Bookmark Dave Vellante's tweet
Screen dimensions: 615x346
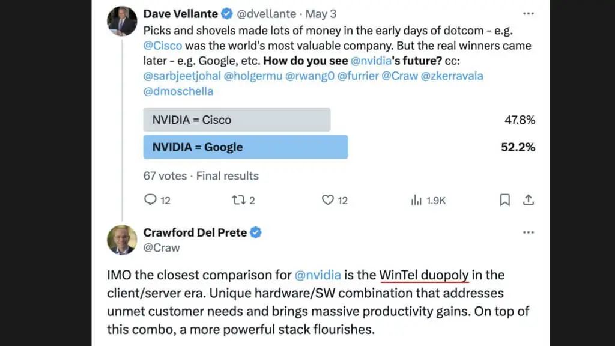504,200
